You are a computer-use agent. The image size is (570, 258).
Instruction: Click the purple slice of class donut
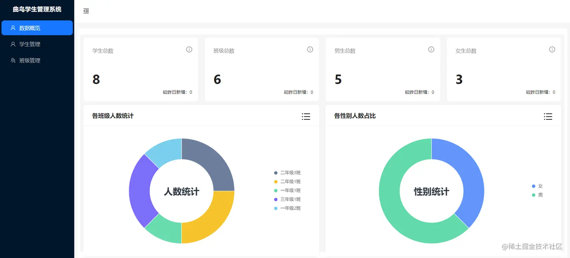click(140, 191)
